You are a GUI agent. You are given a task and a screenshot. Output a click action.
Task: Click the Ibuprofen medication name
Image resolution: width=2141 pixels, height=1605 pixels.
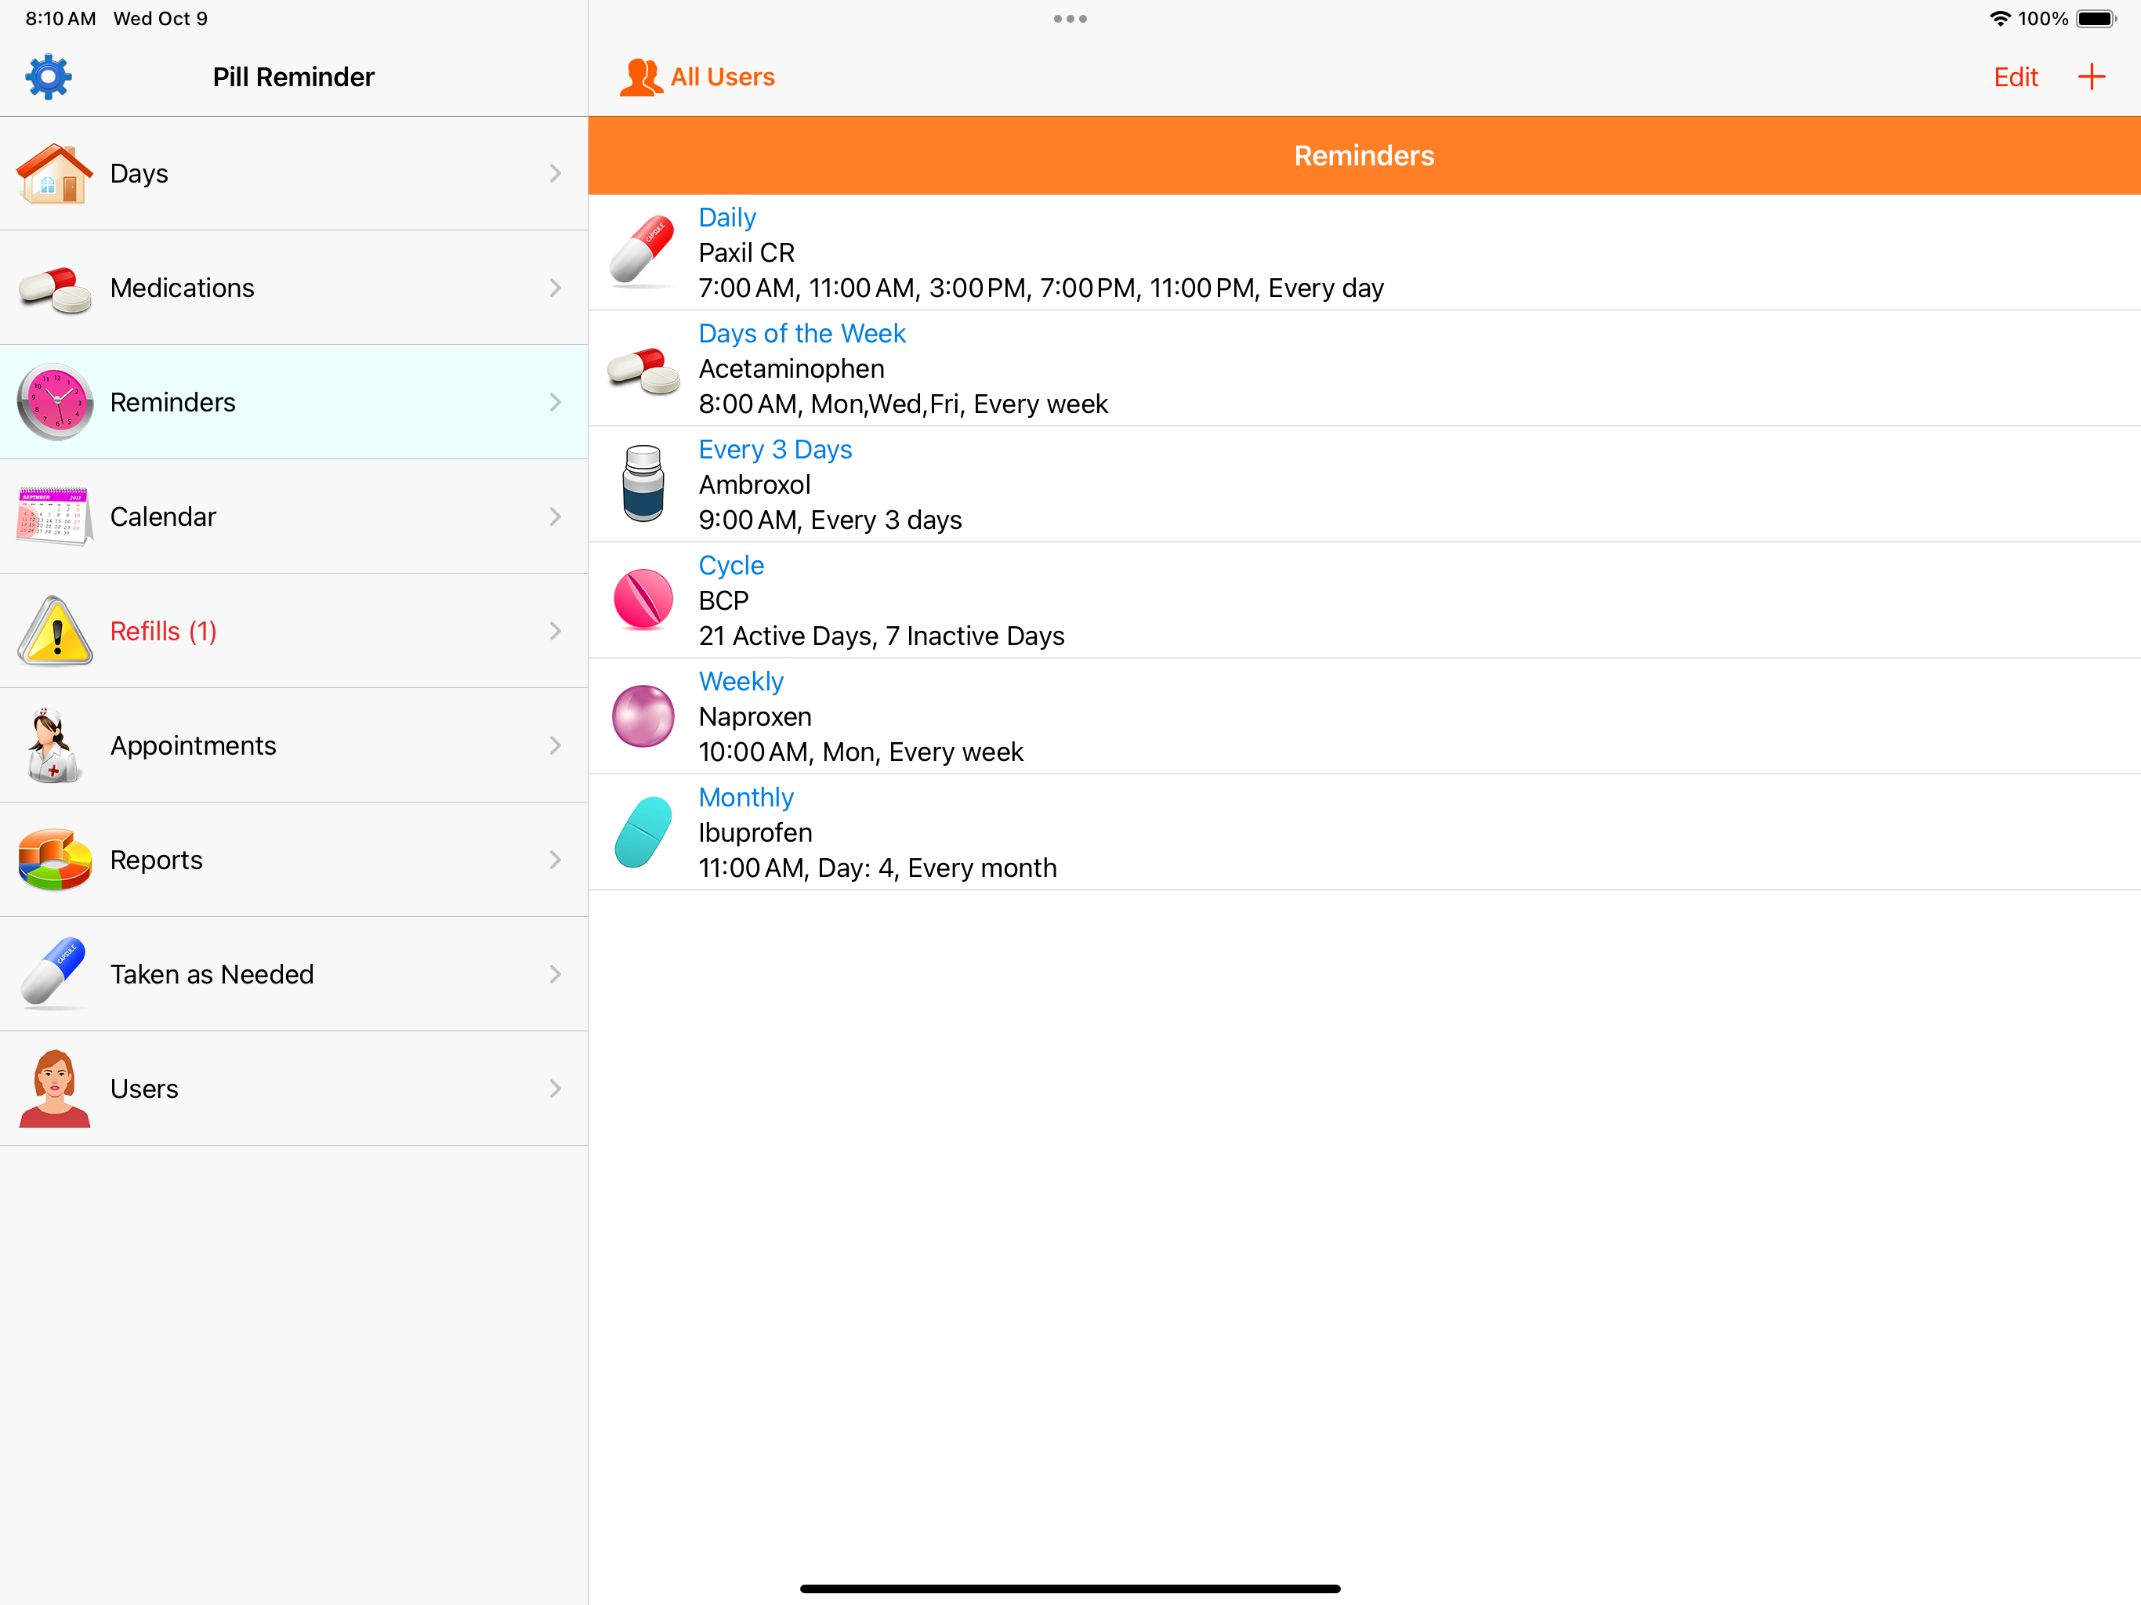pos(755,832)
